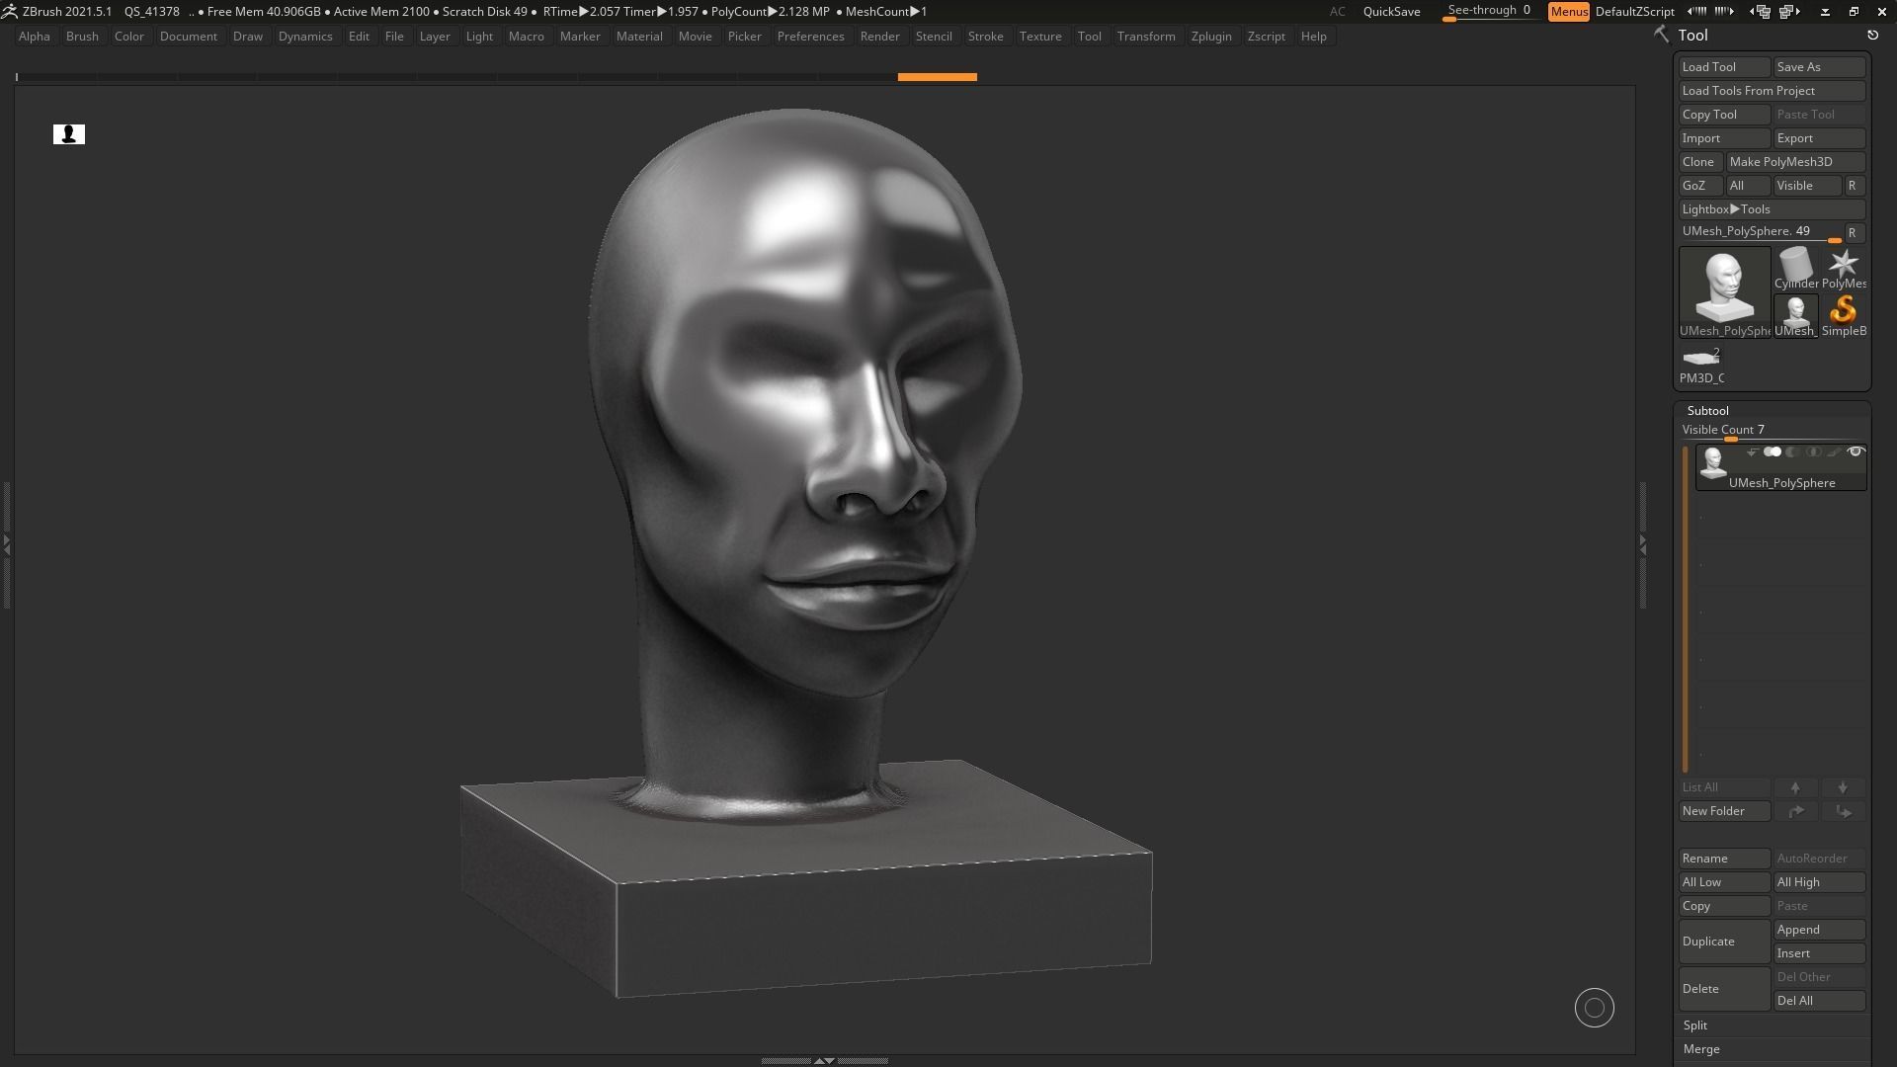Click R button next to GoZ Visible
The height and width of the screenshot is (1067, 1897).
tap(1854, 186)
